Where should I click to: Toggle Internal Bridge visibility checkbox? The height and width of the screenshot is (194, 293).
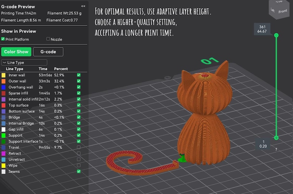click(x=79, y=123)
